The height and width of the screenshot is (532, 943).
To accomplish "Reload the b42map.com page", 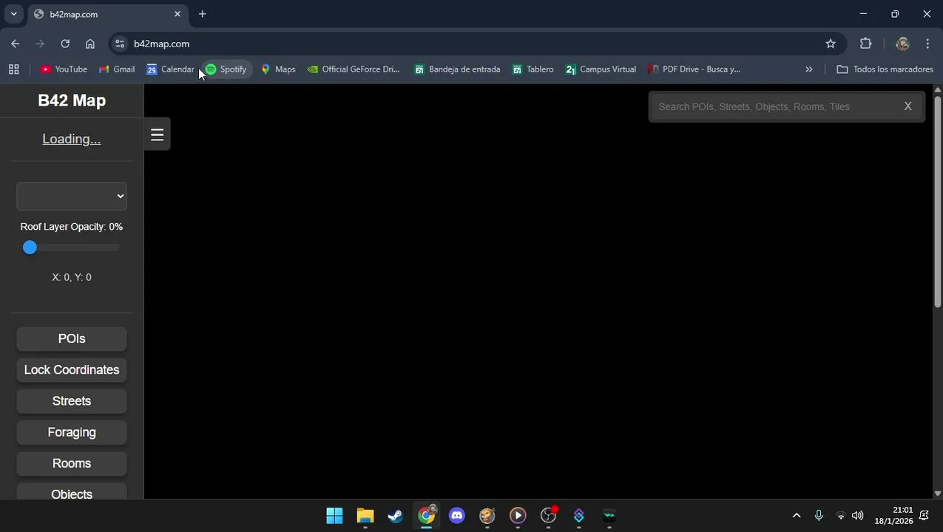I will tap(65, 44).
